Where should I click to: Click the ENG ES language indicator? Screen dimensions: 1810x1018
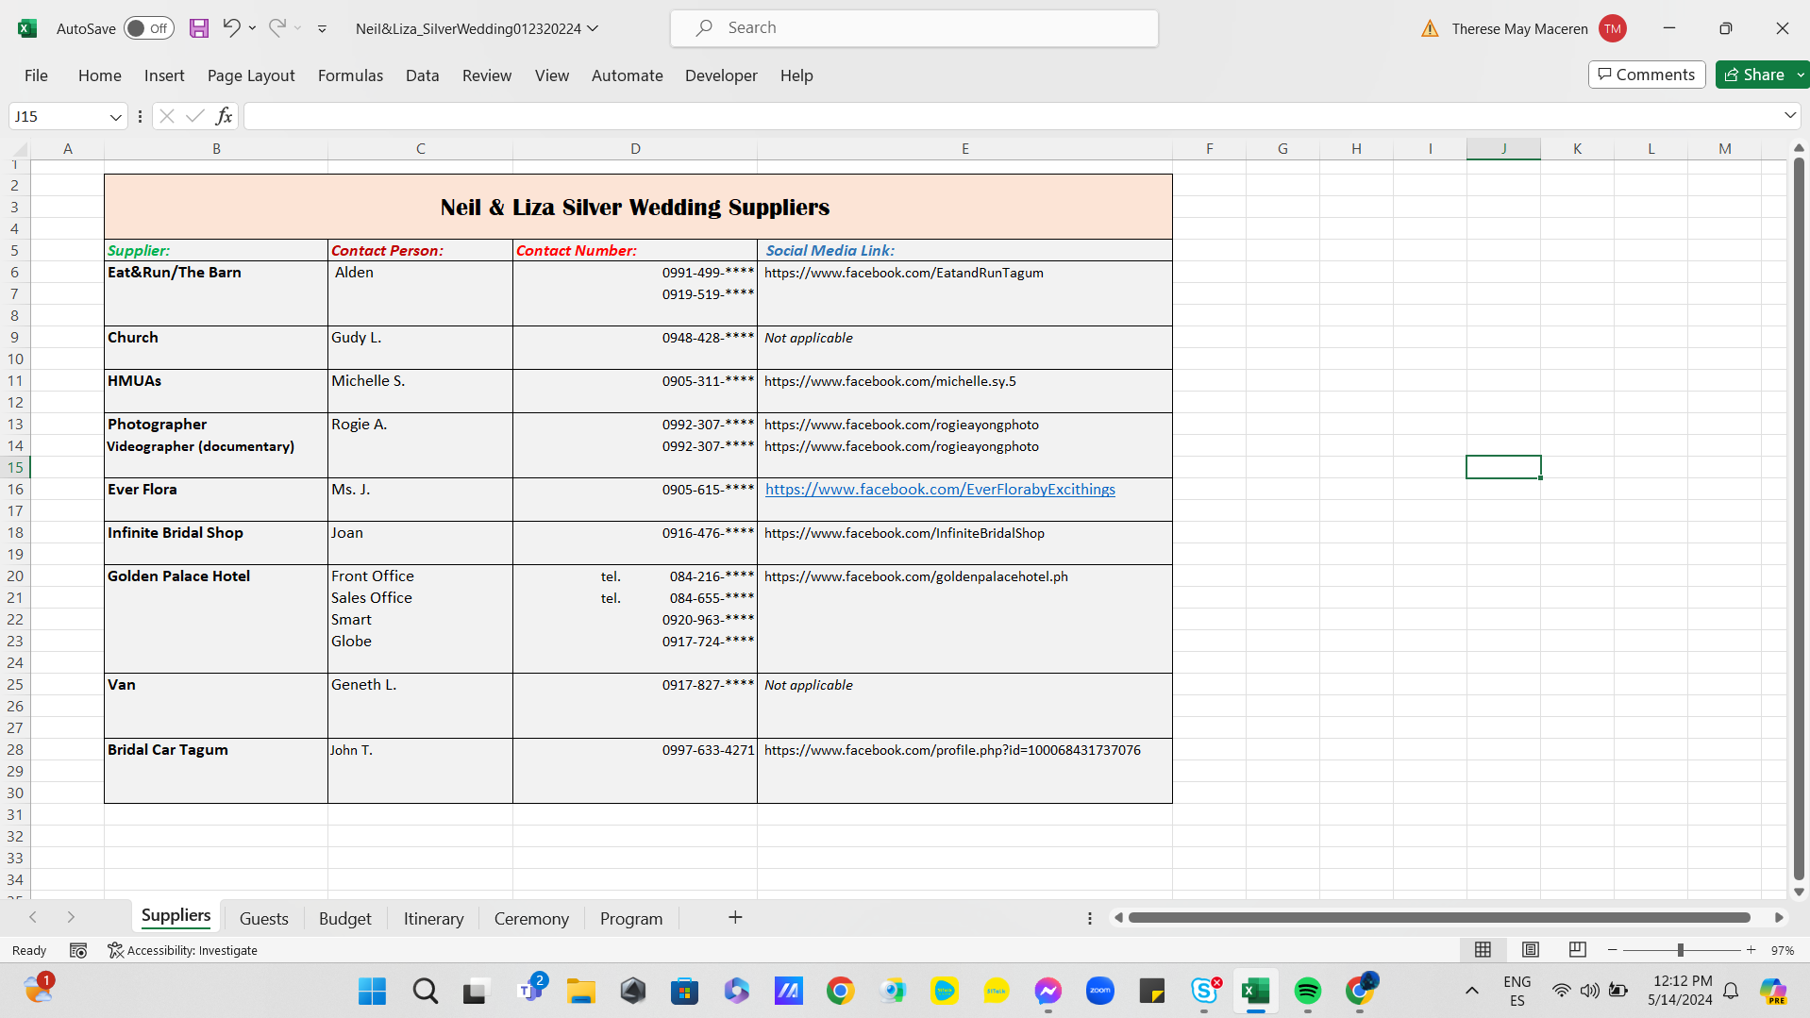point(1517,991)
